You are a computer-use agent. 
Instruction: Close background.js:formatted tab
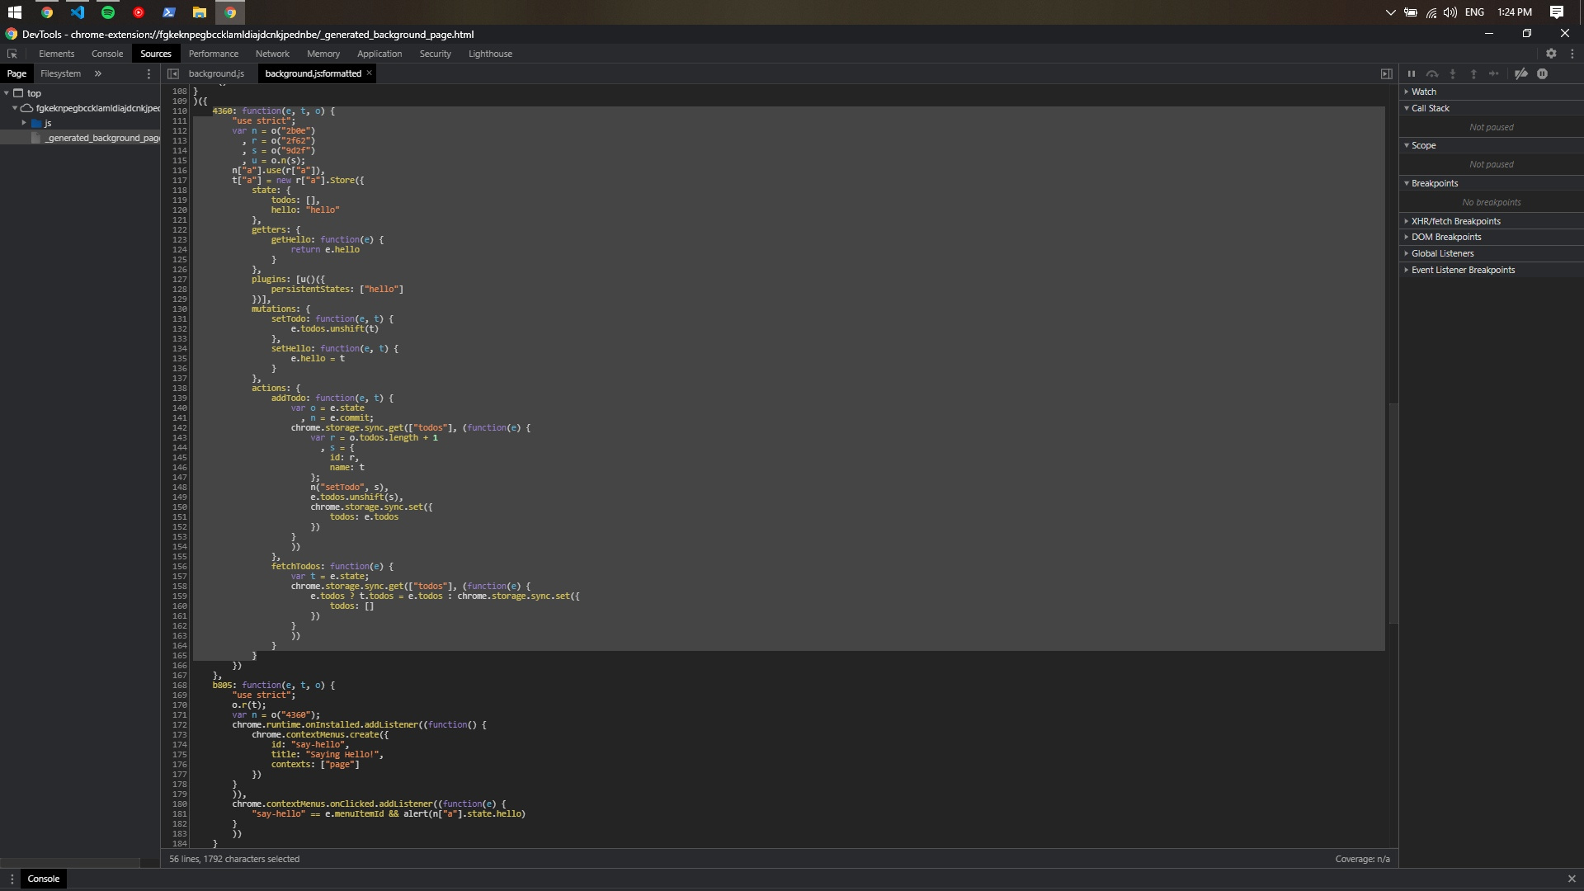pos(370,73)
